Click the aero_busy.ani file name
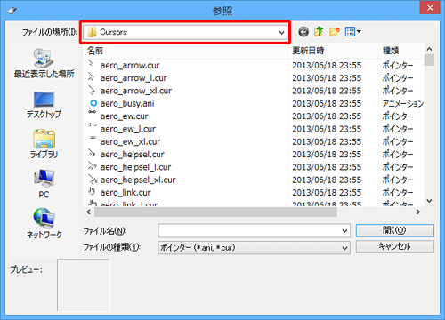445x320 pixels. pyautogui.click(x=127, y=103)
